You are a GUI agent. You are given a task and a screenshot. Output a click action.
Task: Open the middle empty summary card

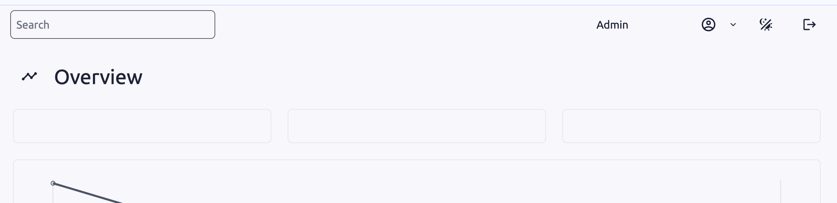[x=416, y=126]
